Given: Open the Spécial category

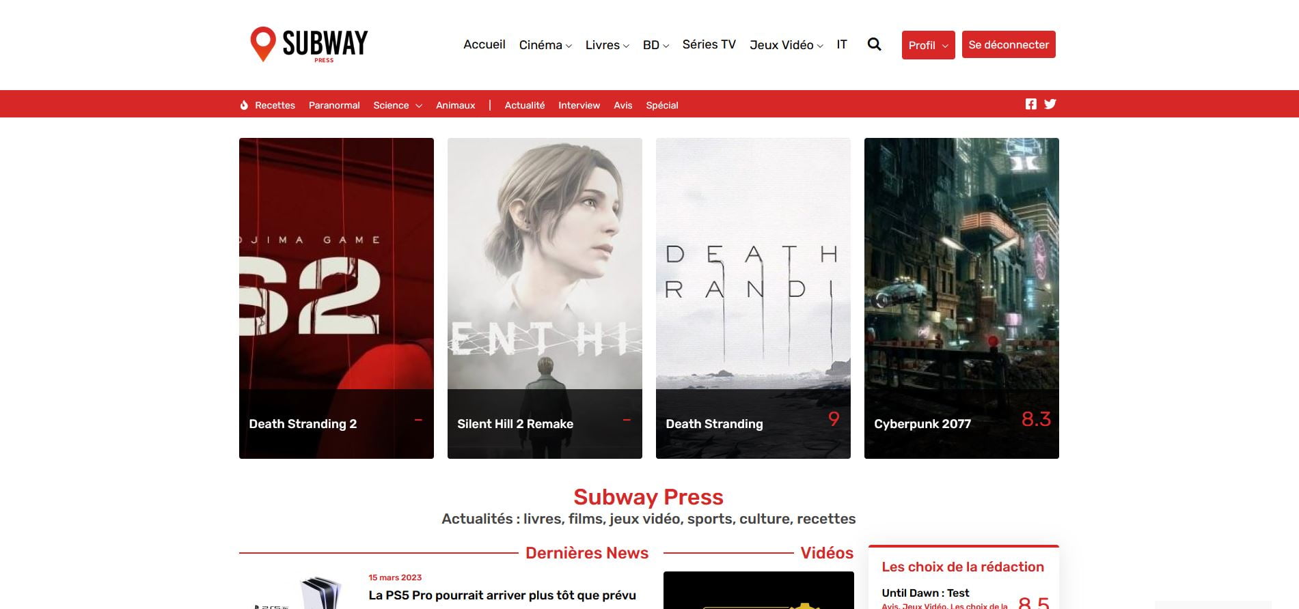Looking at the screenshot, I should [661, 105].
